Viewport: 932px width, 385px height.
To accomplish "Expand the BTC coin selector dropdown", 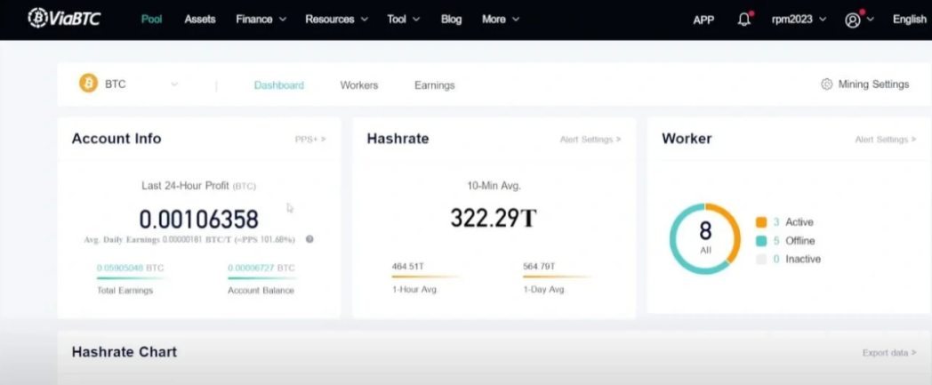I will tap(174, 84).
